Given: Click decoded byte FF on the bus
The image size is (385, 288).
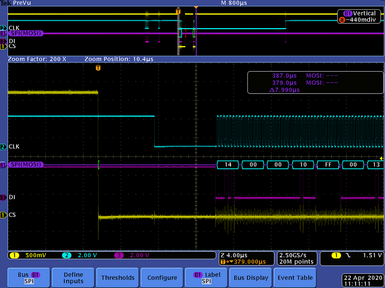Looking at the screenshot, I should tap(328, 165).
